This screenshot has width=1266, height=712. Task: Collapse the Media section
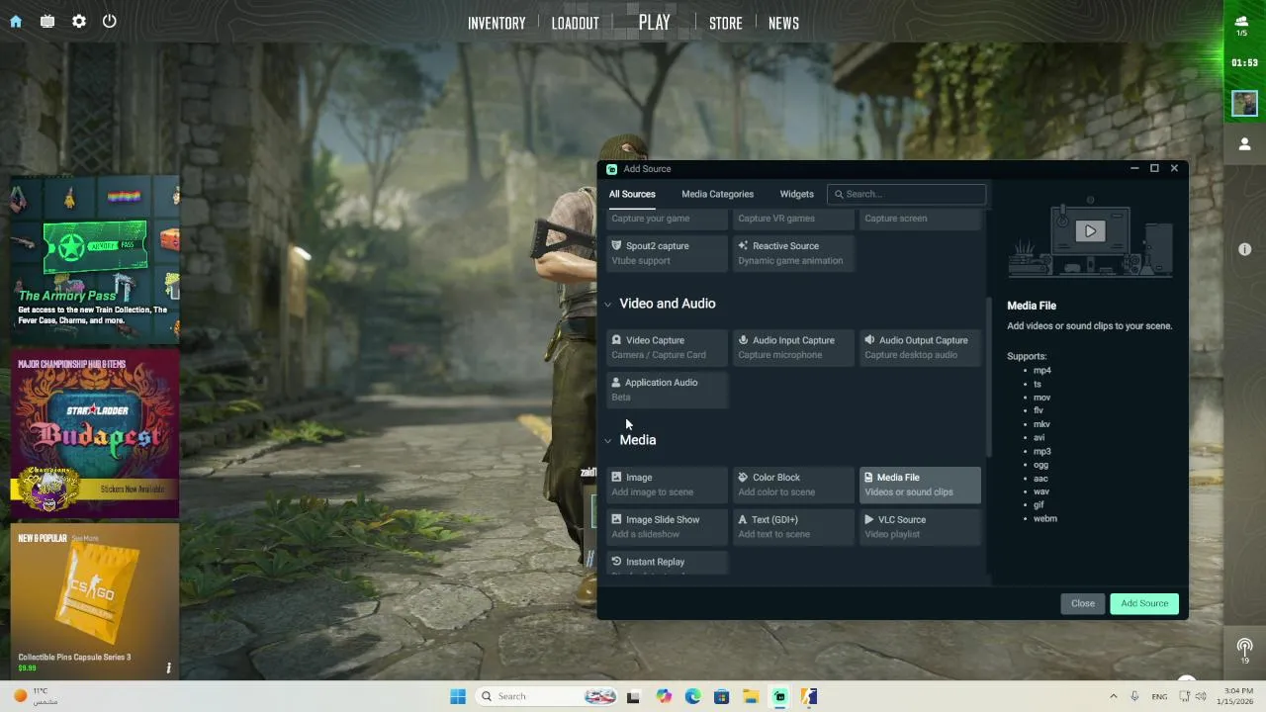tap(608, 440)
